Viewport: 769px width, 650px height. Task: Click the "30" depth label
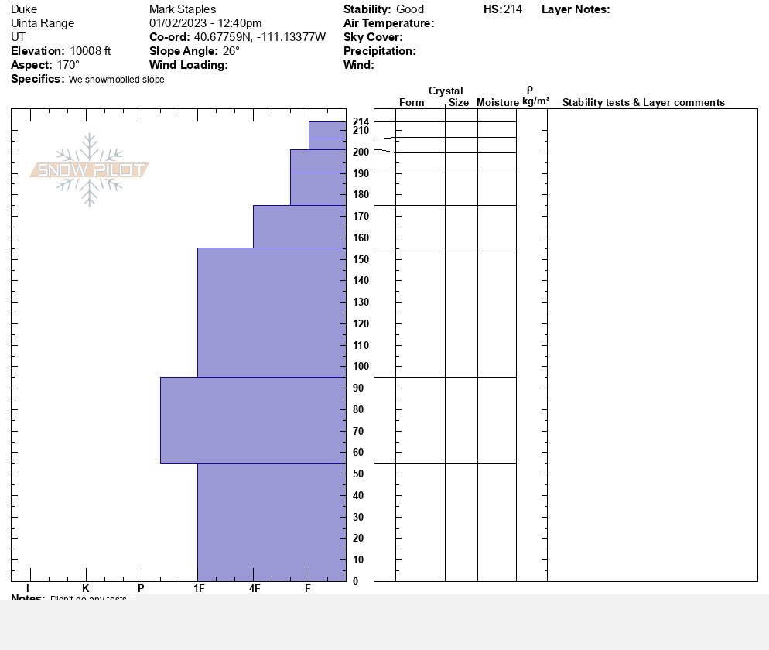(x=358, y=517)
